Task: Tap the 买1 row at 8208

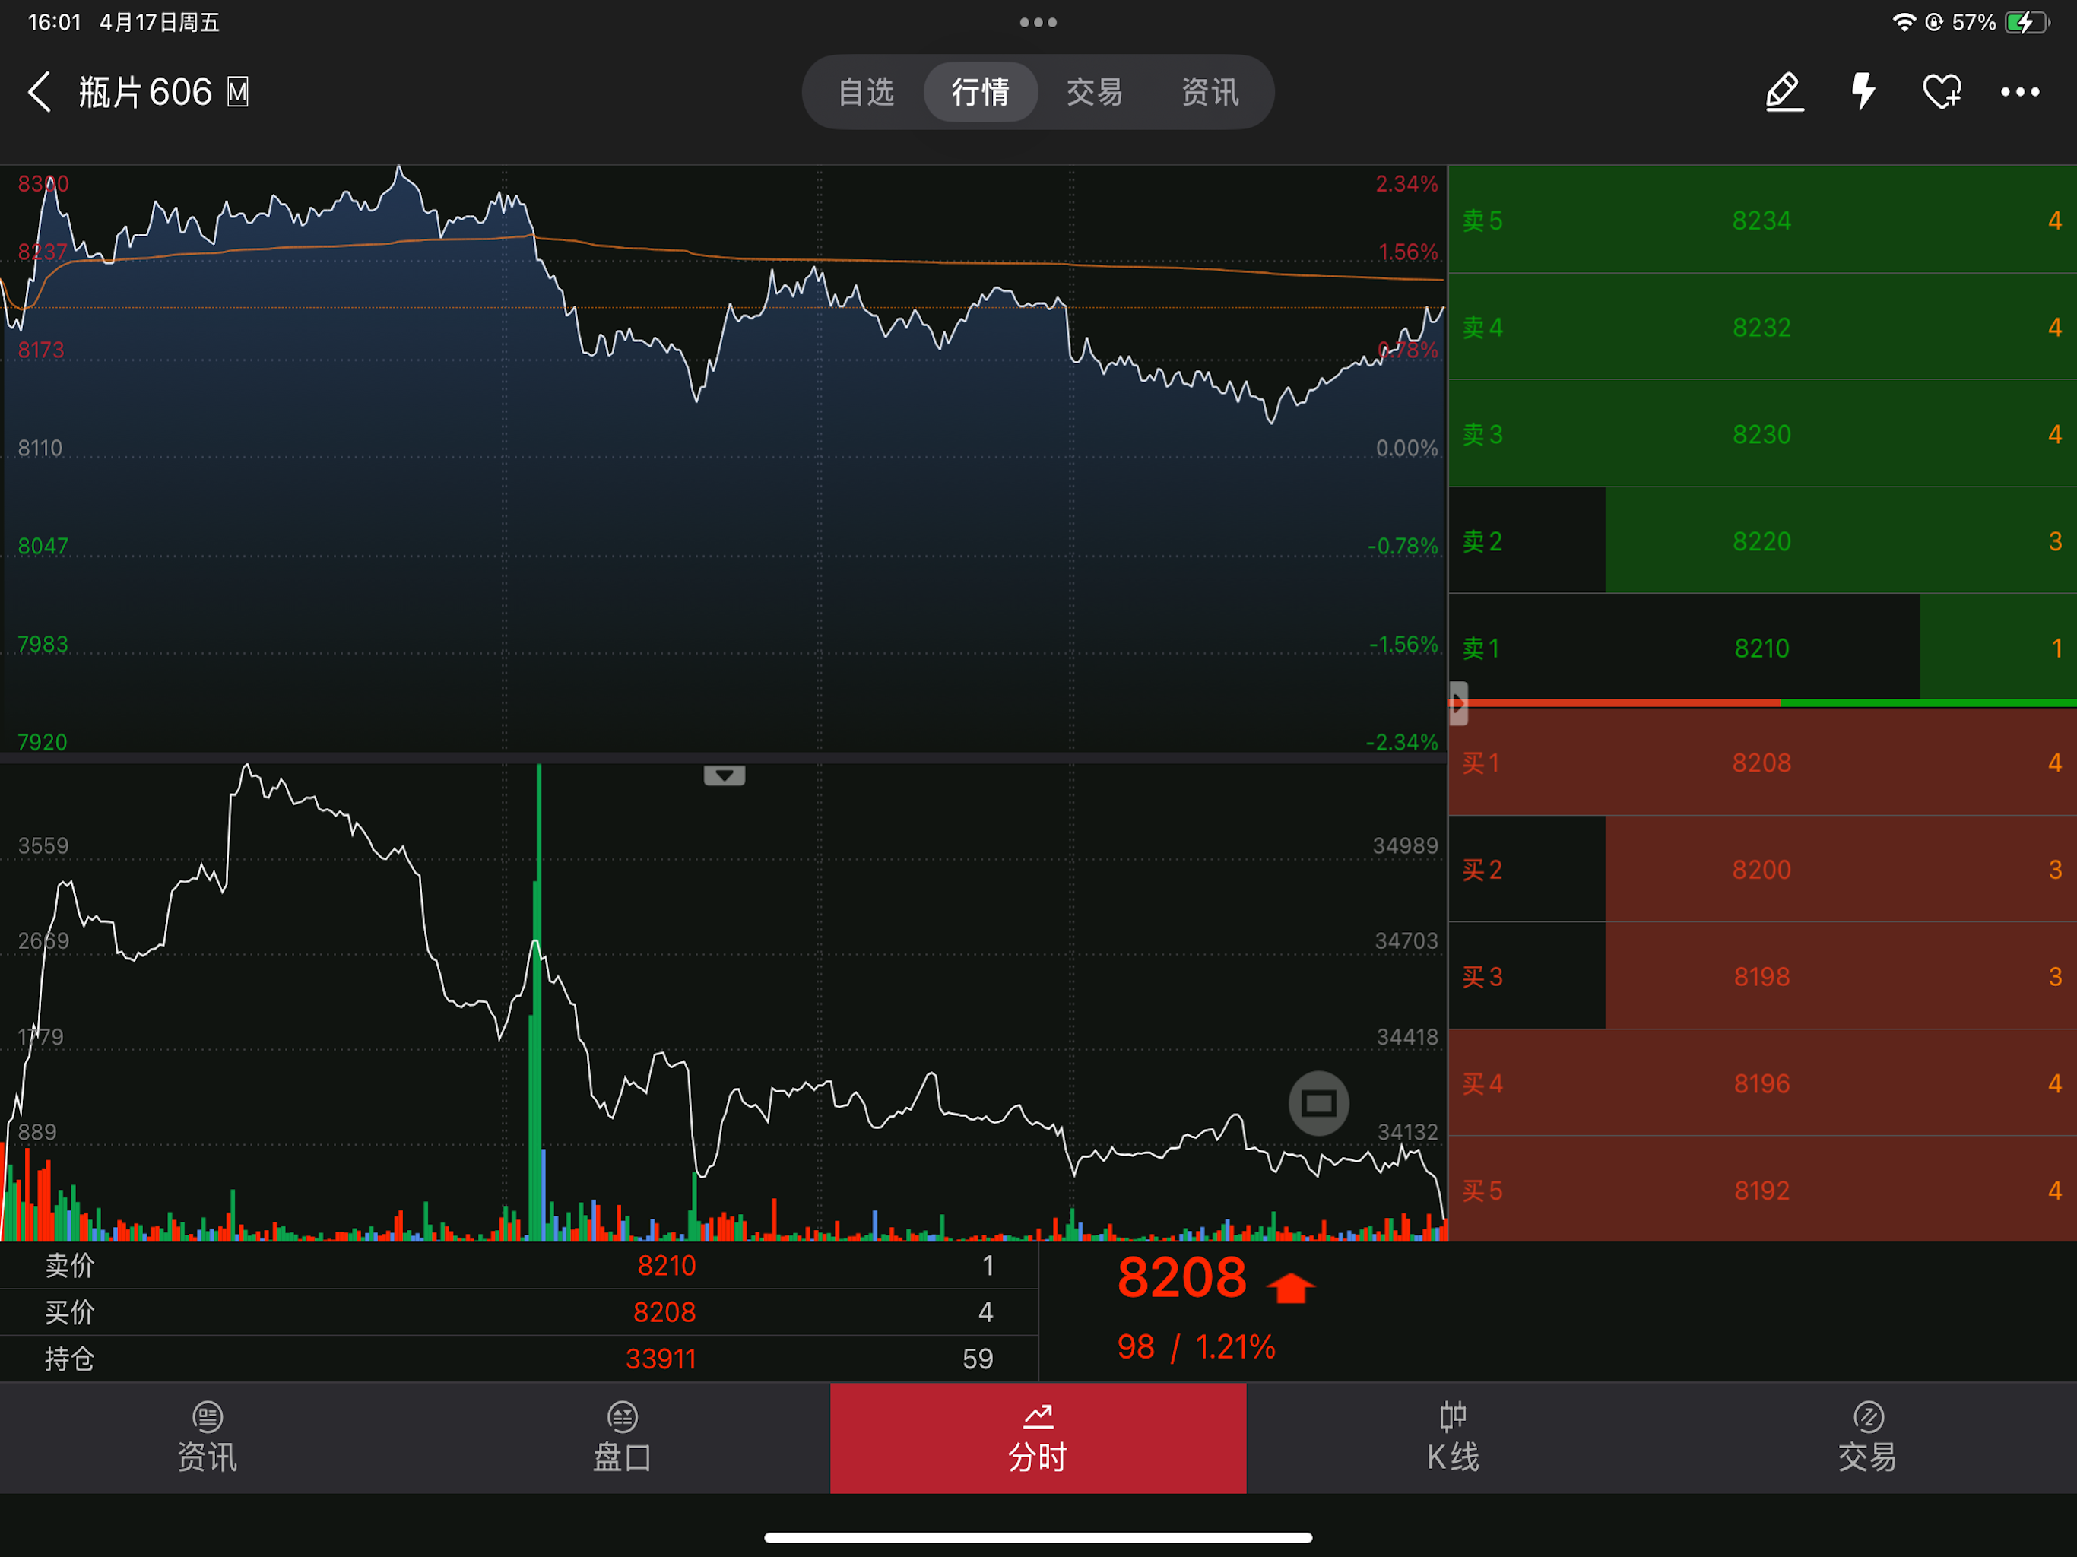Action: [1762, 763]
